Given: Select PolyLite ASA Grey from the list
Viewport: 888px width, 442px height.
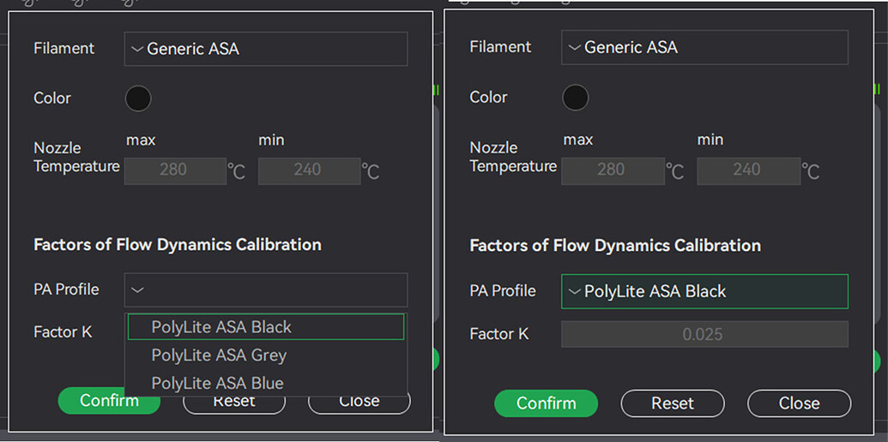Looking at the screenshot, I should coord(266,355).
